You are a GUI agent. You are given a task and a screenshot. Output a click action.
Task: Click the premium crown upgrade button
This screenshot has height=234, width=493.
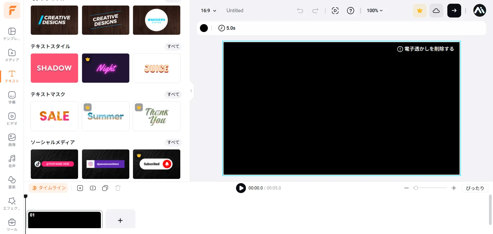[419, 11]
